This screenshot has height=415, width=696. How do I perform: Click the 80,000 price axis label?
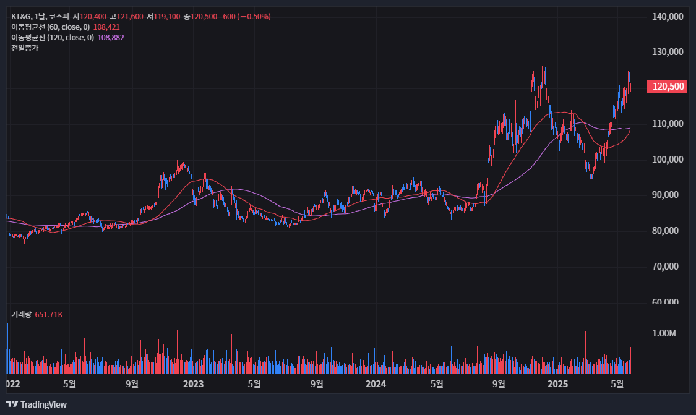click(x=665, y=231)
